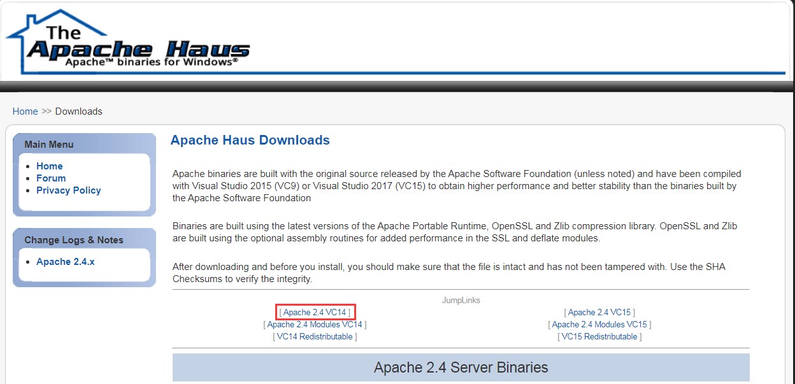Screen dimensions: 795x384
Task: Open Privacy Policy in Main Menu
Action: [69, 190]
